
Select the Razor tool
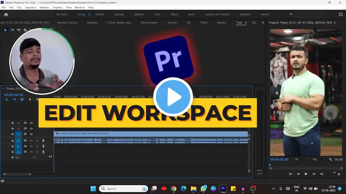[25, 30]
